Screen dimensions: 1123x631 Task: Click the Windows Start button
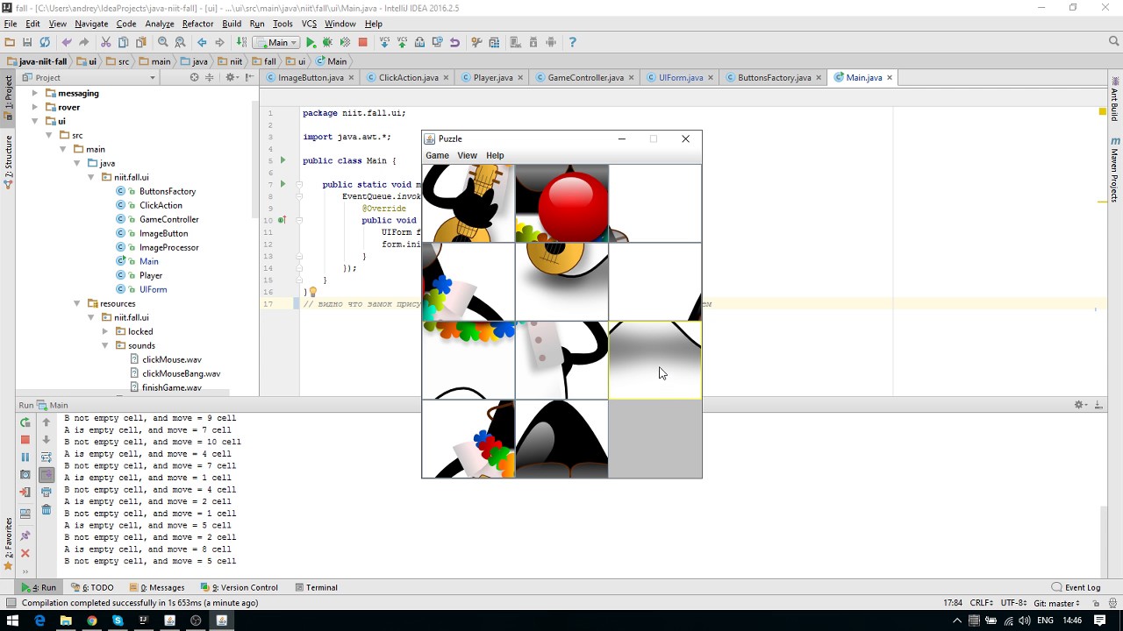coord(13,620)
